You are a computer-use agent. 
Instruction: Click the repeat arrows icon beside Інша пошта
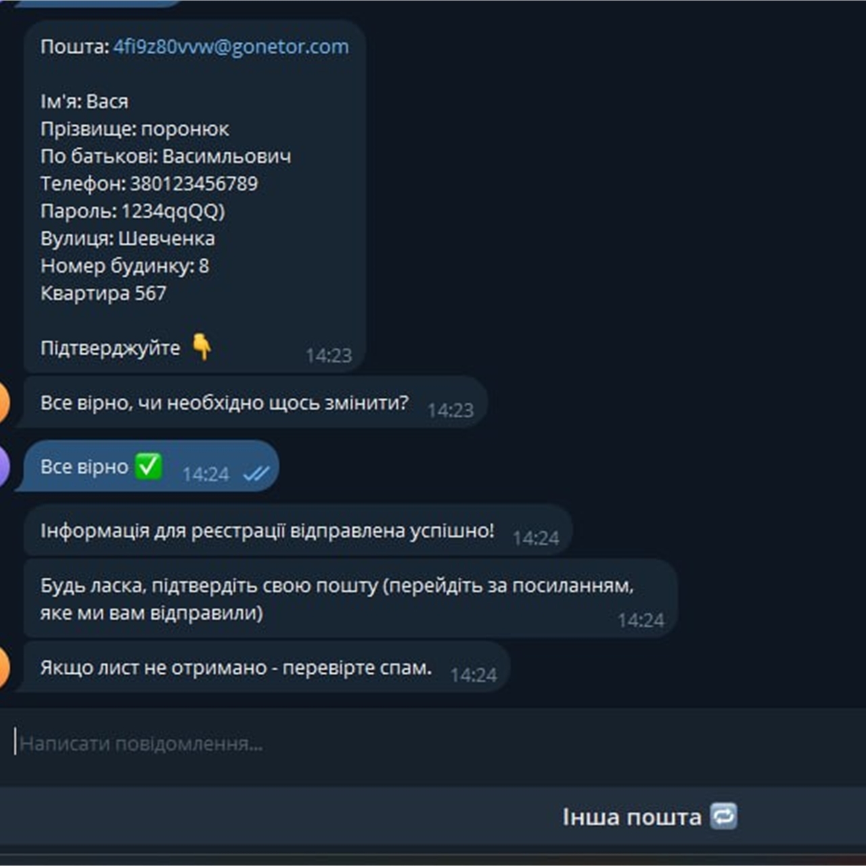(723, 816)
